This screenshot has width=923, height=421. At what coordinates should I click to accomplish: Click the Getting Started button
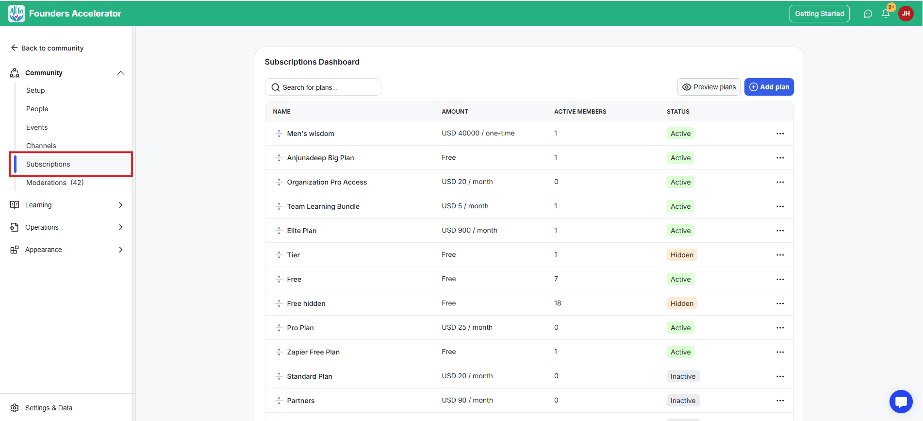point(819,14)
